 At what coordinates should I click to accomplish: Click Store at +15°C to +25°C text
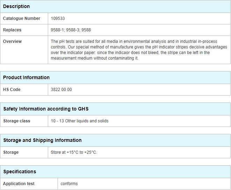tap(74, 152)
